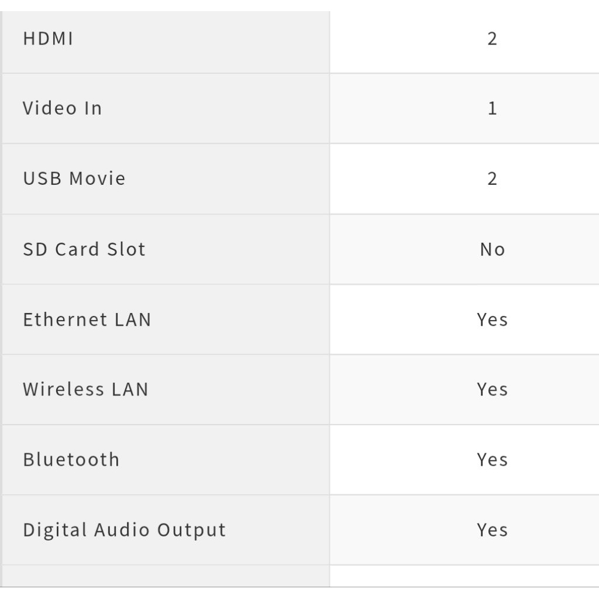This screenshot has width=599, height=599.
Task: Select the Yes value for Wireless LAN
Action: coord(492,390)
